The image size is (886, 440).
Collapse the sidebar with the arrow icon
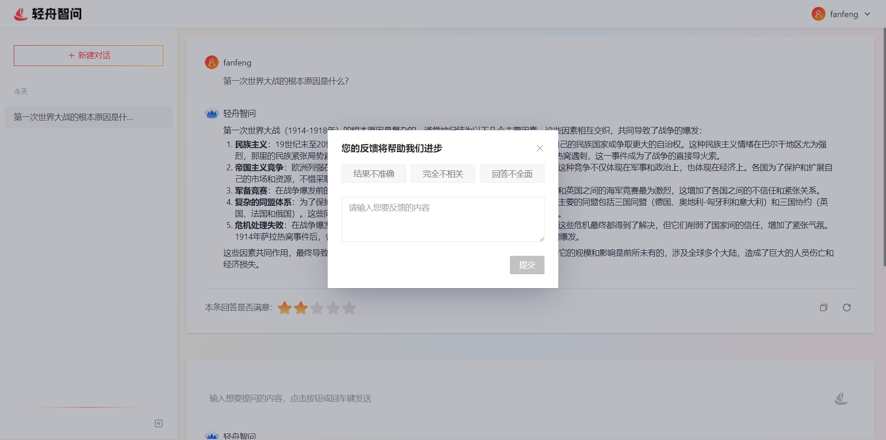pos(159,423)
